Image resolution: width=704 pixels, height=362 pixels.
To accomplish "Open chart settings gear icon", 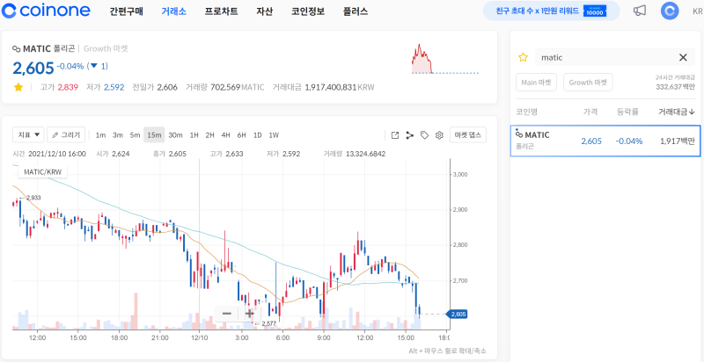I will (439, 134).
